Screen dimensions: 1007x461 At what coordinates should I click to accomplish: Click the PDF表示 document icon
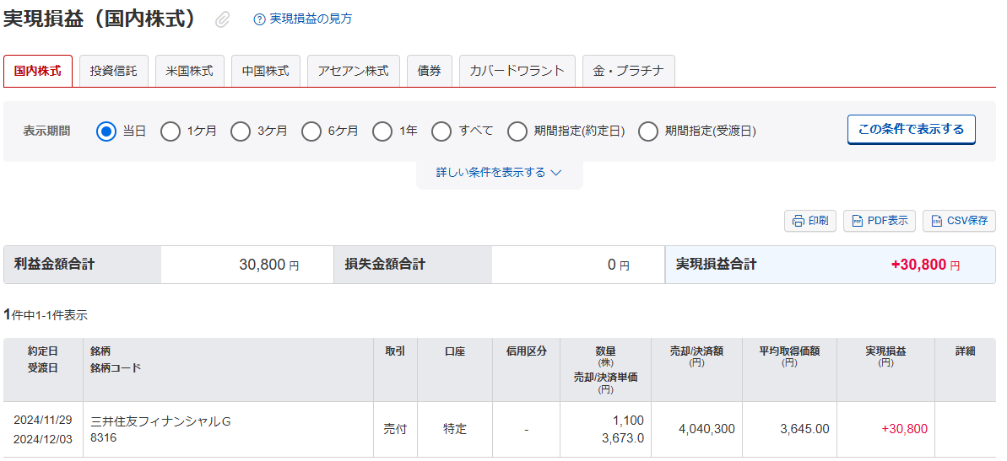[857, 221]
